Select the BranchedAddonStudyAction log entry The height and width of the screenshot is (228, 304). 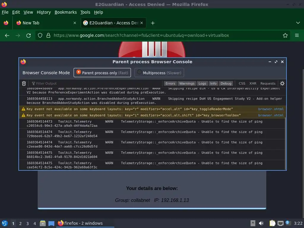(x=152, y=101)
